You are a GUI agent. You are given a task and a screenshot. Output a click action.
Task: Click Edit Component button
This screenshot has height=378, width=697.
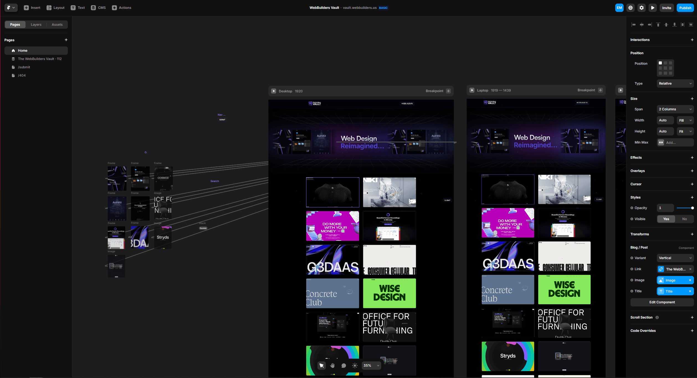tap(662, 302)
